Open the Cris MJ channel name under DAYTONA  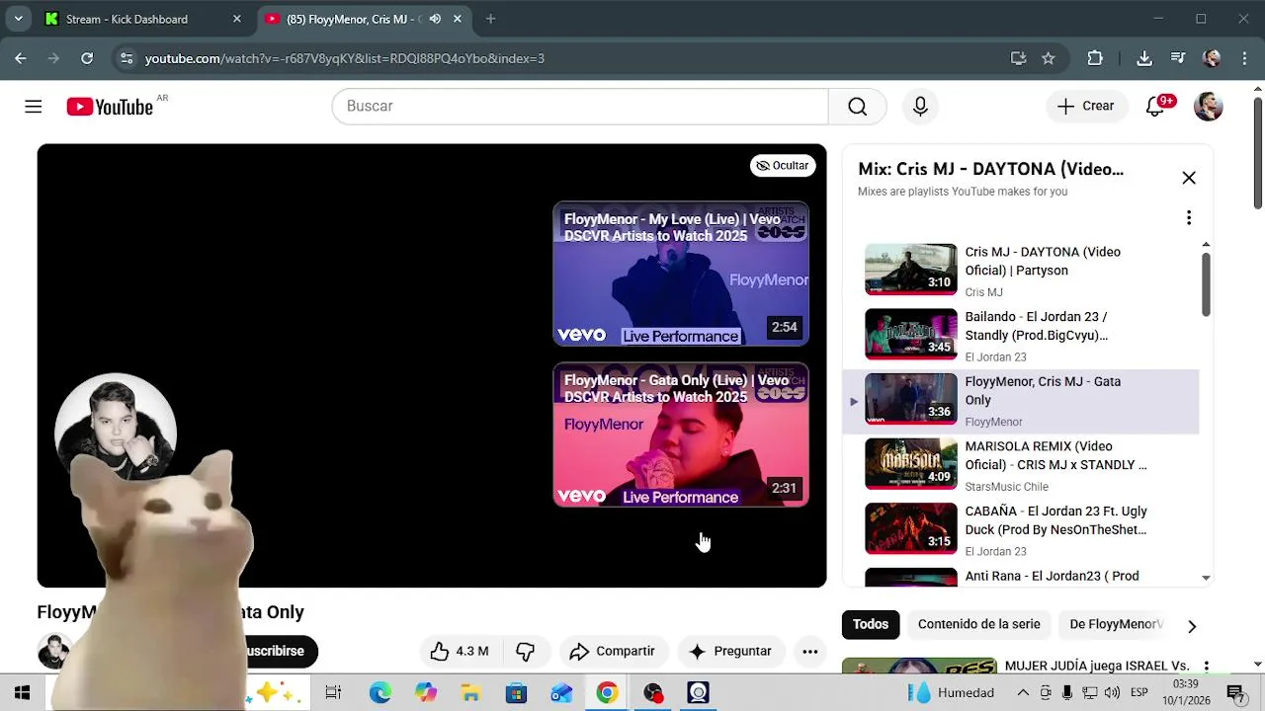coord(983,292)
